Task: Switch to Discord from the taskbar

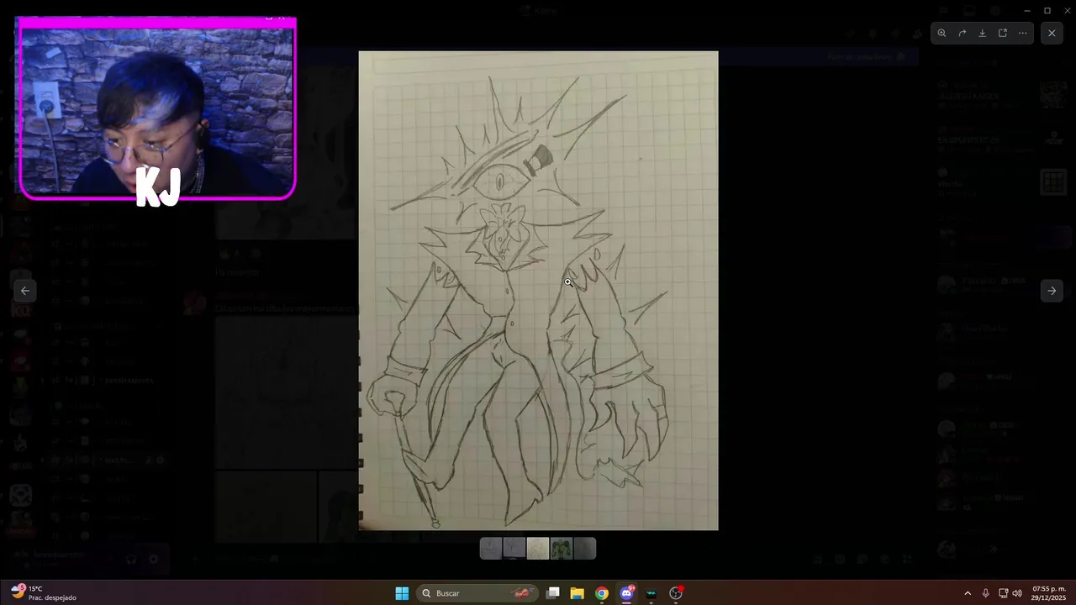Action: click(626, 593)
